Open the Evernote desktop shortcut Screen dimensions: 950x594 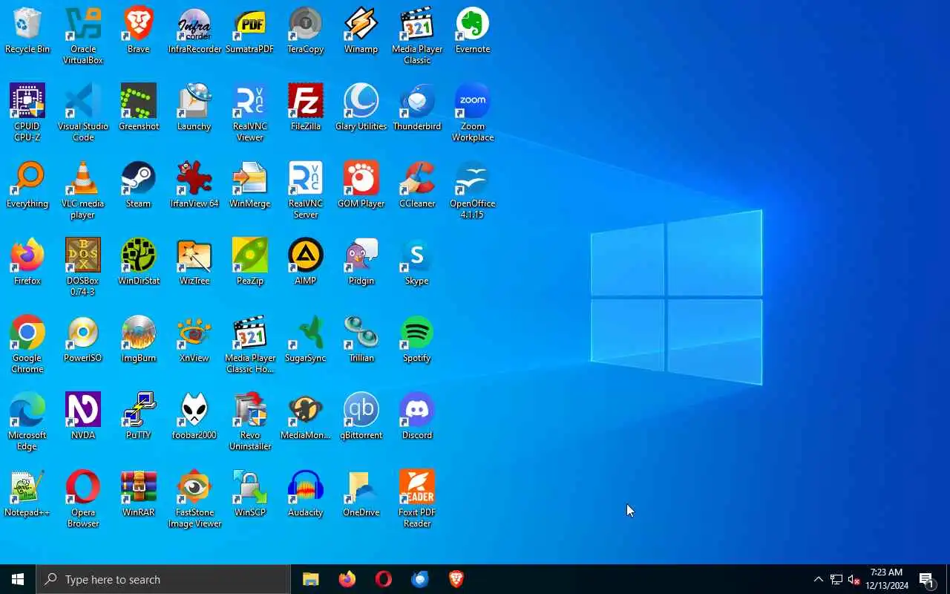click(473, 31)
